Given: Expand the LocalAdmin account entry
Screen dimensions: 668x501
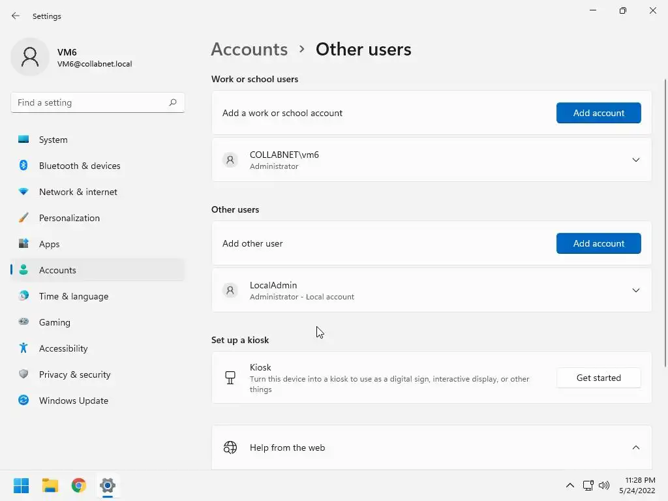Looking at the screenshot, I should 635,290.
